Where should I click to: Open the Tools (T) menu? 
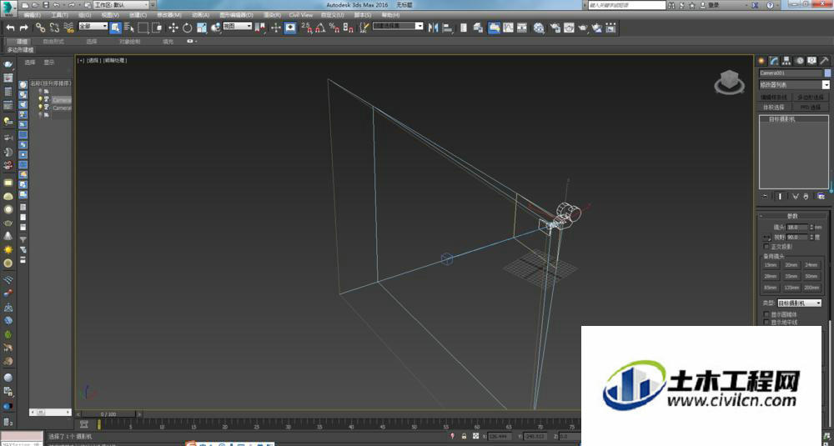click(59, 15)
